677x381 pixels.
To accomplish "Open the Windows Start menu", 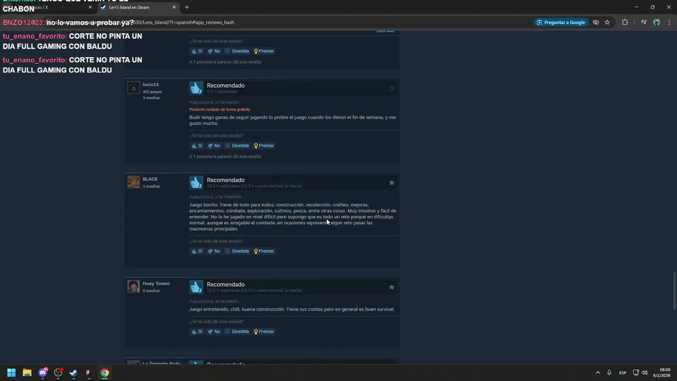I will [11, 373].
